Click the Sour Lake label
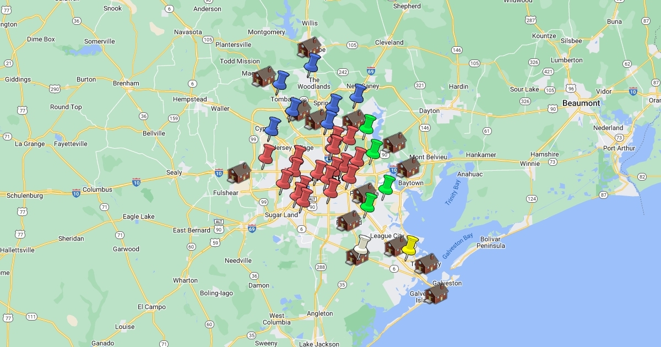661x347 pixels. [524, 89]
